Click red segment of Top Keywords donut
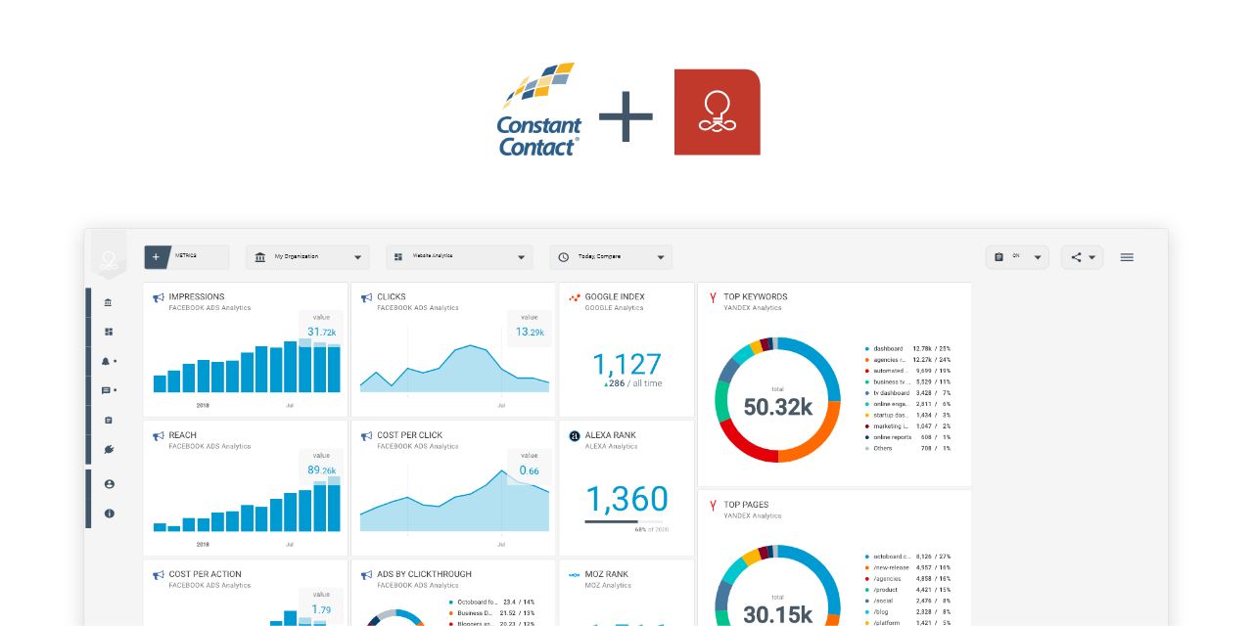Image resolution: width=1253 pixels, height=626 pixels. (744, 445)
